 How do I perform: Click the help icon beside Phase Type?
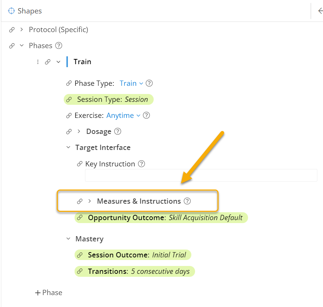pyautogui.click(x=149, y=84)
